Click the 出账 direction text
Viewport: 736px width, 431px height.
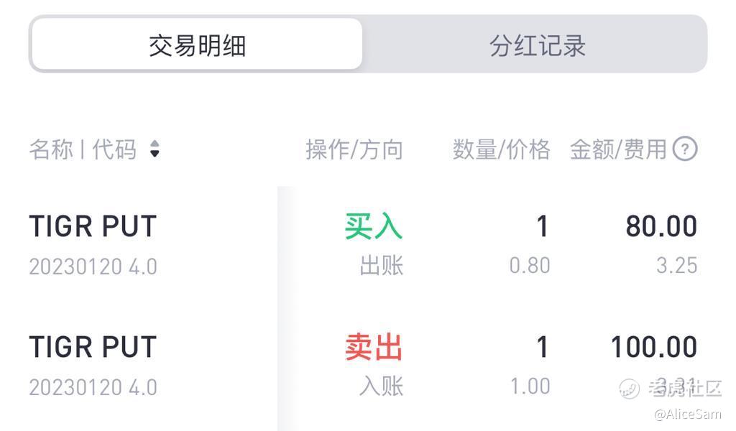click(x=381, y=266)
